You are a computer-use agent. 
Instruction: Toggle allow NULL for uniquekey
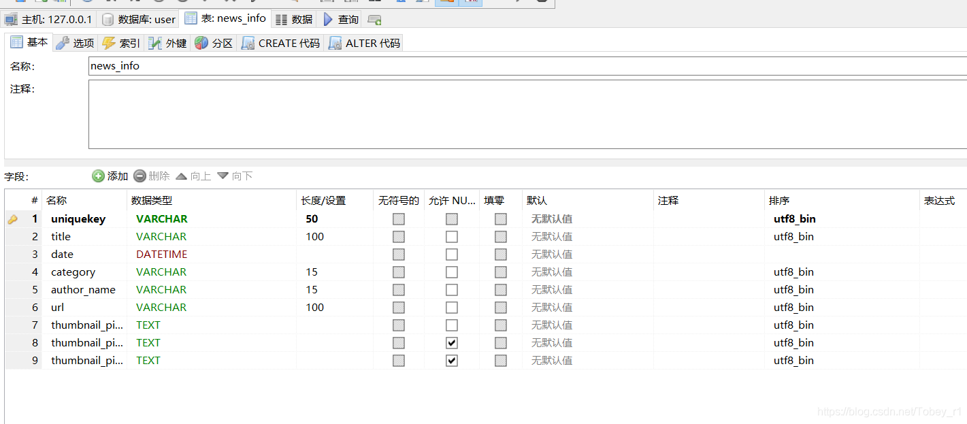(x=452, y=219)
